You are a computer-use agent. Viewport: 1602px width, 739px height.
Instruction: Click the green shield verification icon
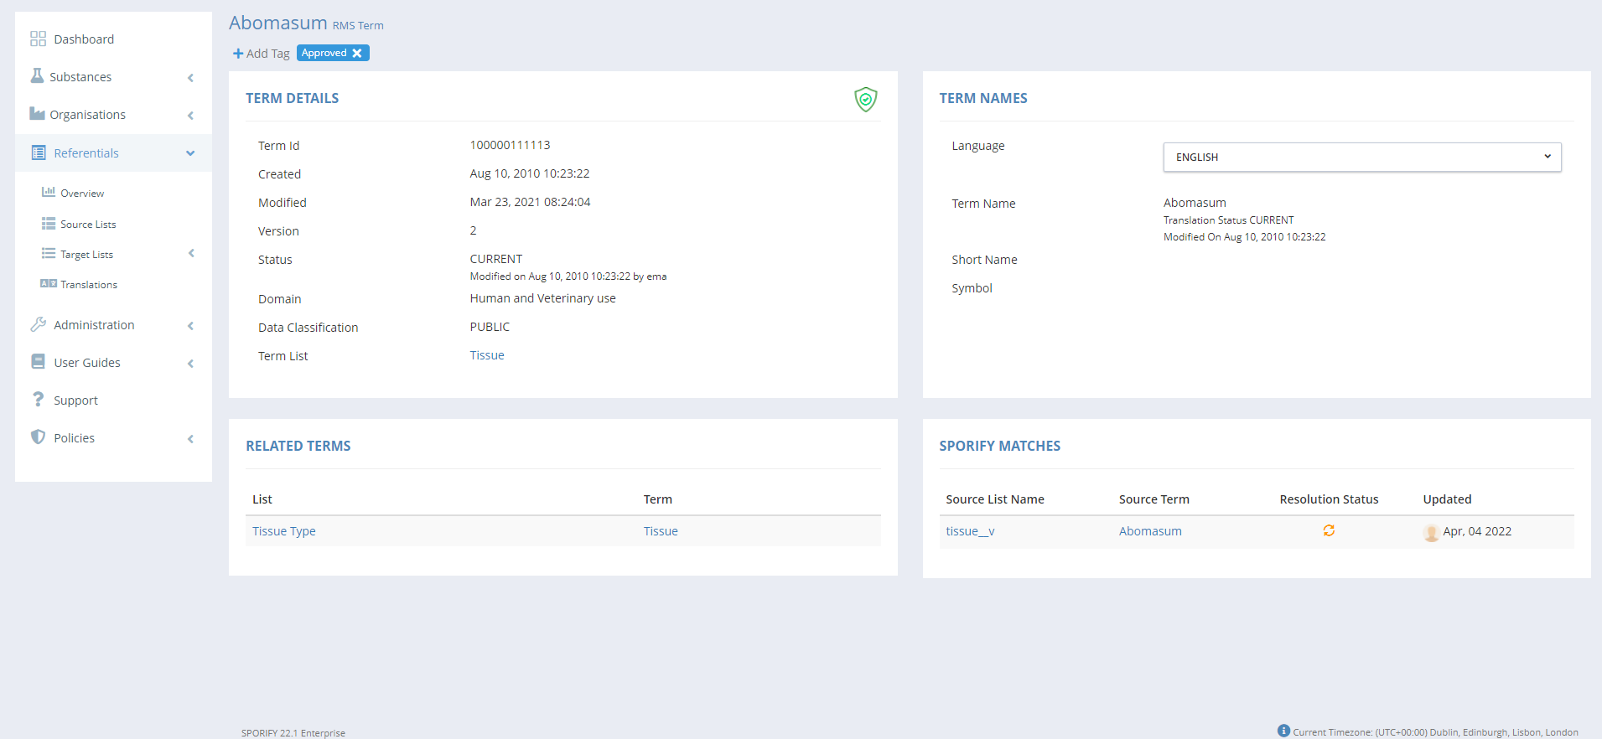tap(865, 100)
